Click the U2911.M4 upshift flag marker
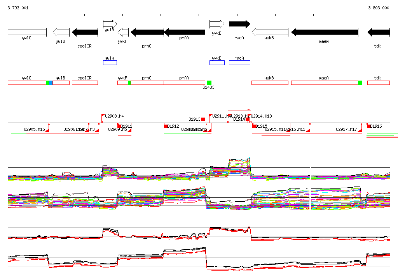 [x=211, y=116]
